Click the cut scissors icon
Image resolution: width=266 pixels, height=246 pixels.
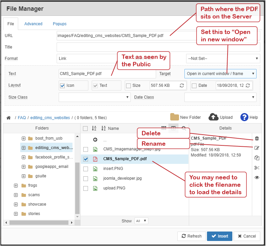(257, 168)
